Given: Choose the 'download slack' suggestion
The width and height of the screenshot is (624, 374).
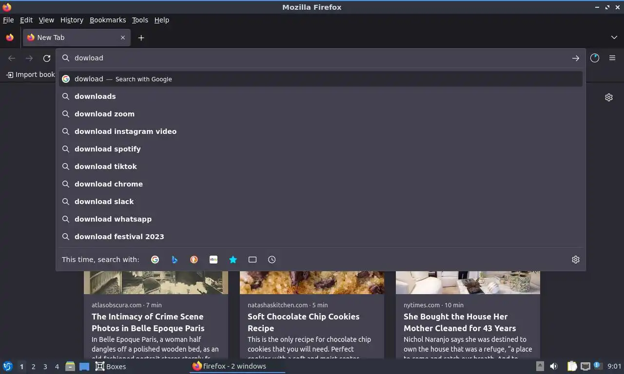Looking at the screenshot, I should tap(321, 202).
